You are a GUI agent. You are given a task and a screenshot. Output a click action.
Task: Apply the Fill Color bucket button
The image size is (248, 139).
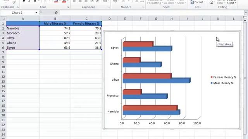click(x=56, y=1)
